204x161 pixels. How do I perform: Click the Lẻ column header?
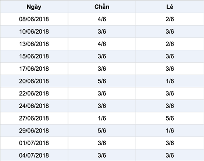(x=170, y=7)
